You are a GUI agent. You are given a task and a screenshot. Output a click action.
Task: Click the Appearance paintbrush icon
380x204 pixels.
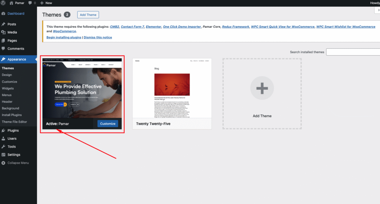3,59
